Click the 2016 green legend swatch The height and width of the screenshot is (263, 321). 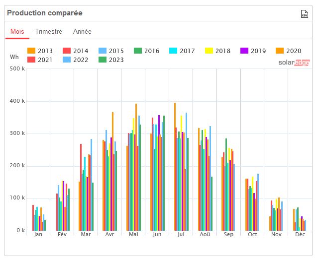(138, 51)
